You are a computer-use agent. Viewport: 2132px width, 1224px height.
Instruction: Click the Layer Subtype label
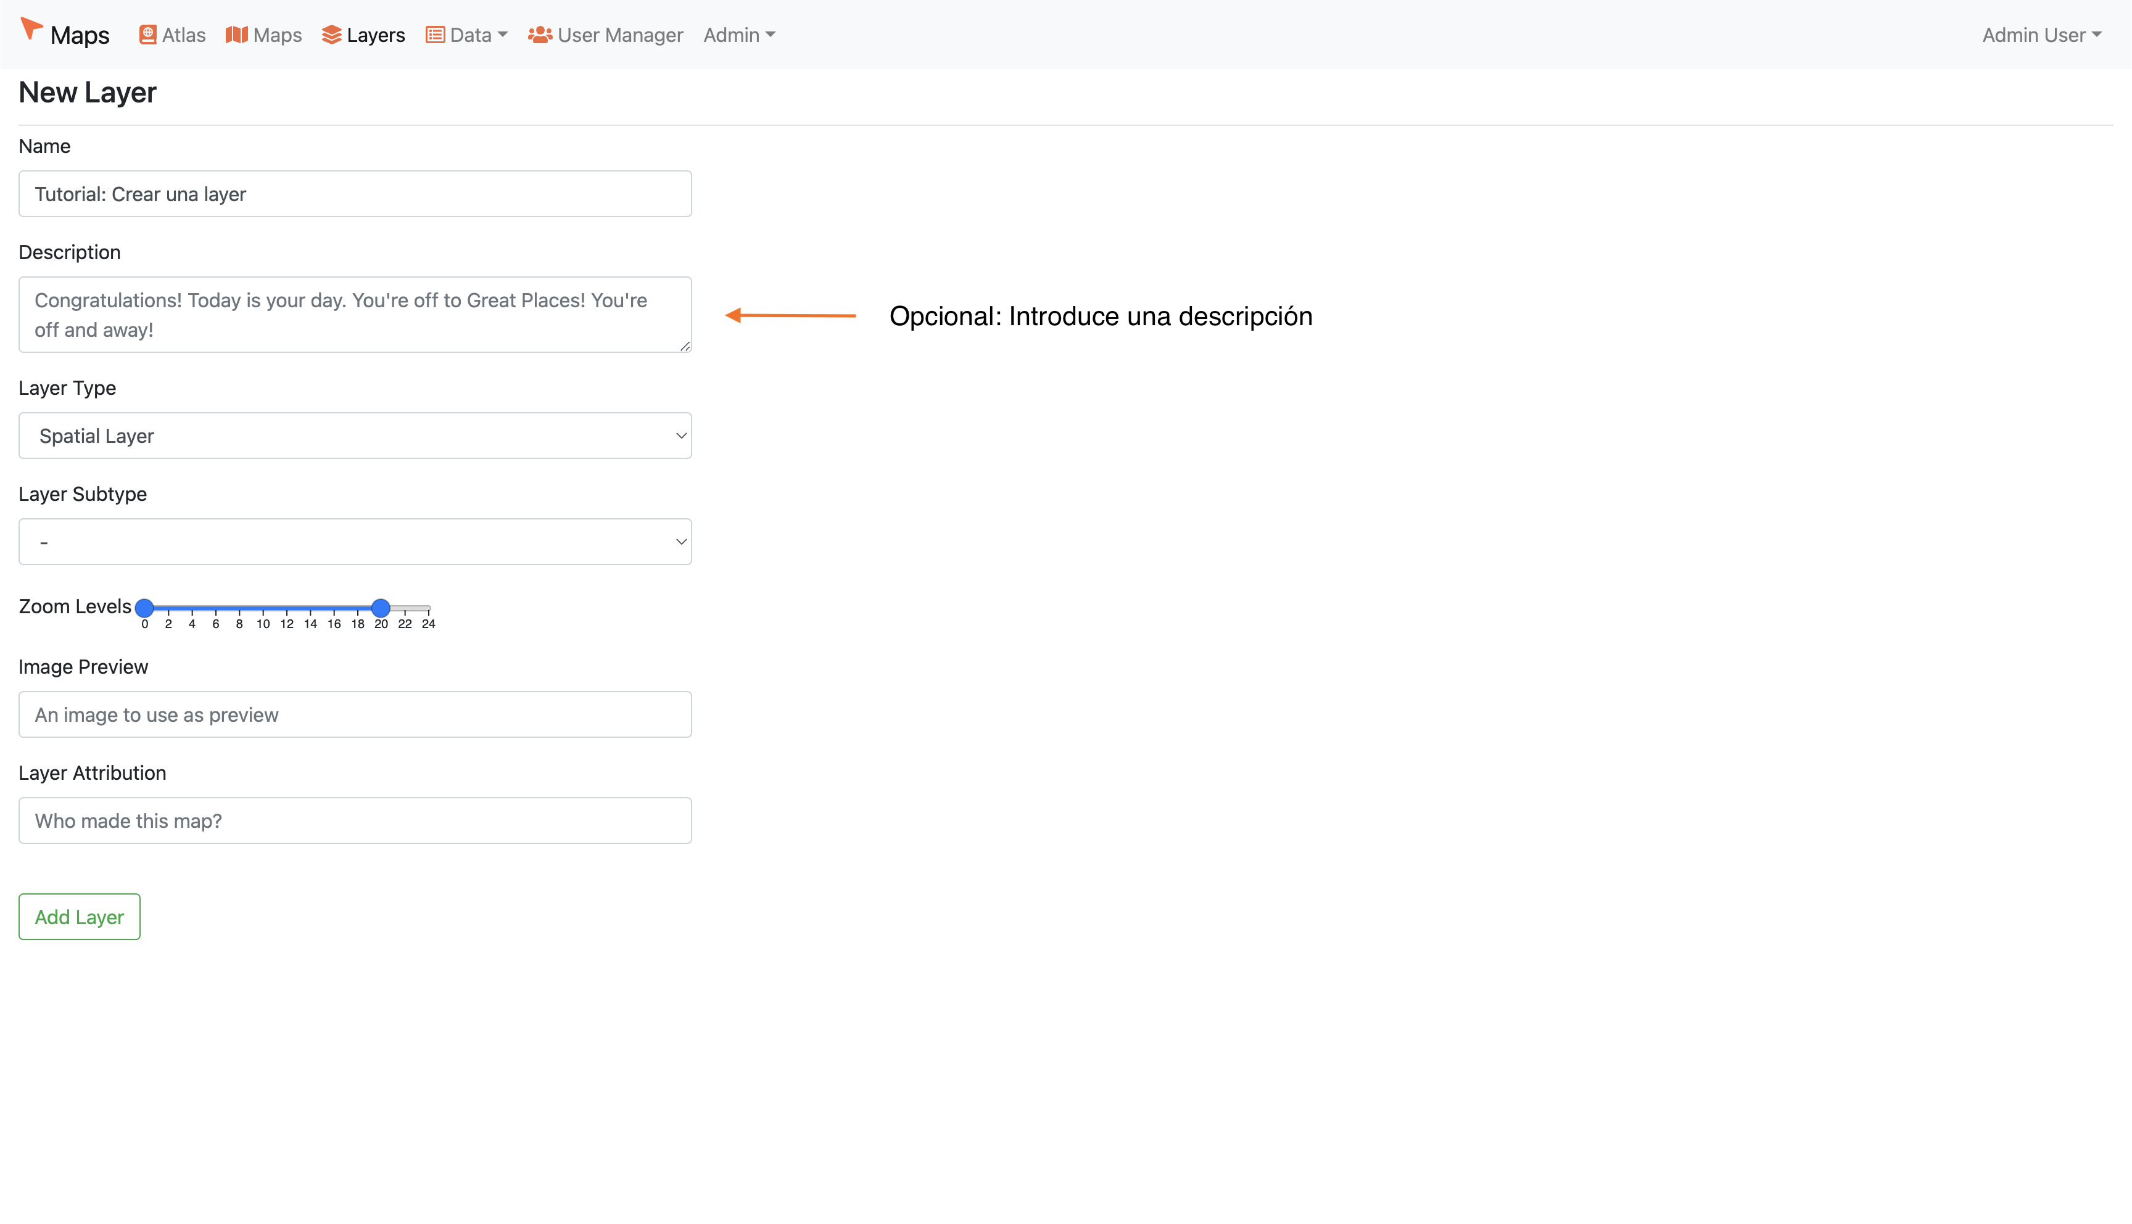(x=82, y=494)
